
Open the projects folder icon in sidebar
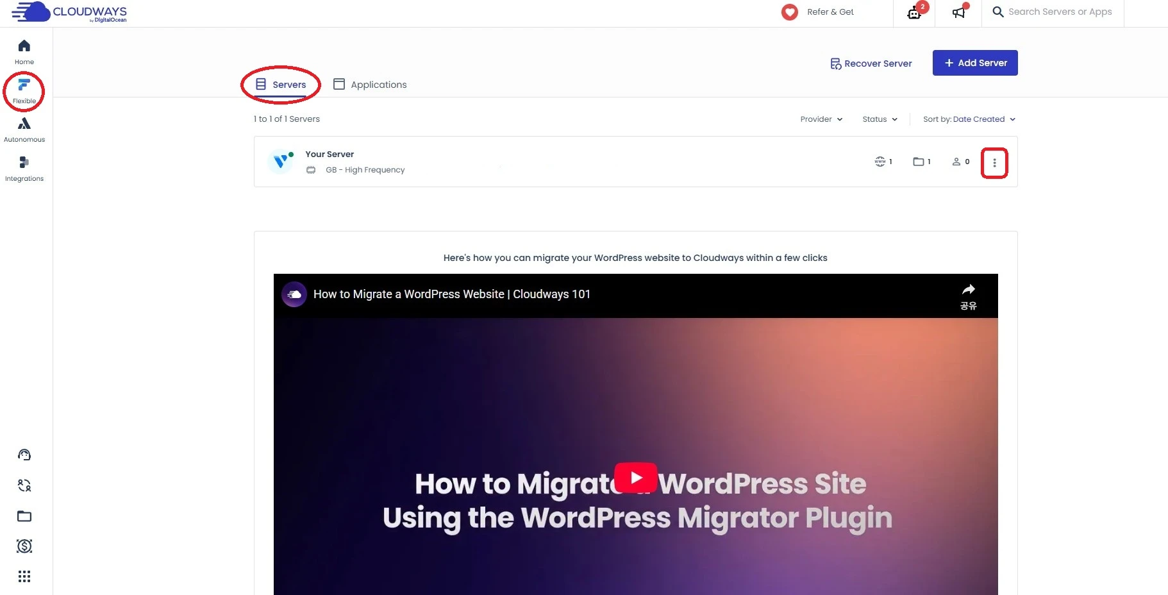pyautogui.click(x=24, y=516)
